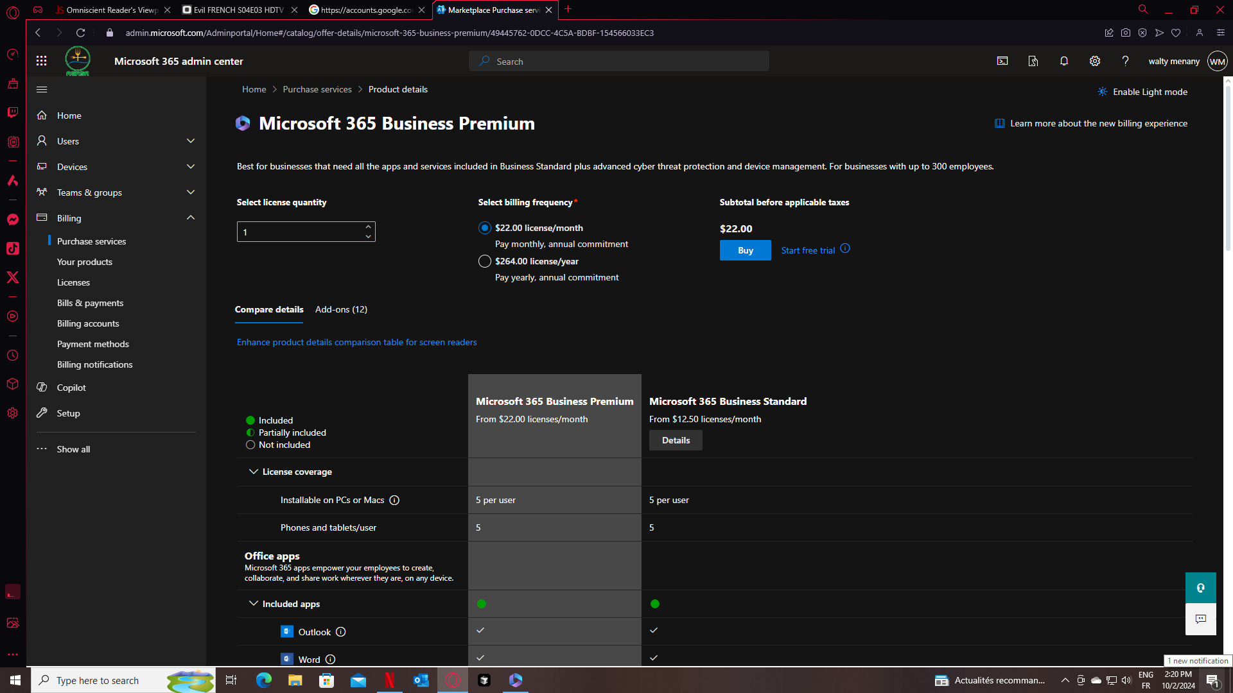1233x693 pixels.
Task: Open the notifications bell
Action: [1064, 61]
